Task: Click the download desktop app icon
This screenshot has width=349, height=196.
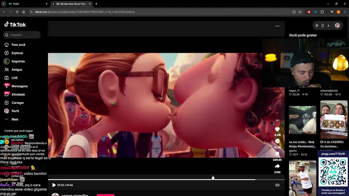Action: (x=328, y=26)
